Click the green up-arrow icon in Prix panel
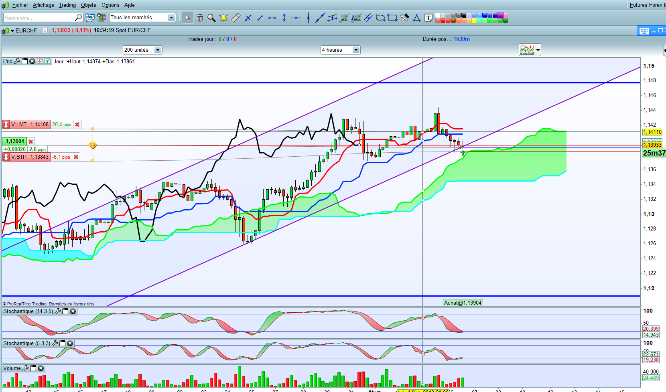This screenshot has width=666, height=392. pos(47,61)
